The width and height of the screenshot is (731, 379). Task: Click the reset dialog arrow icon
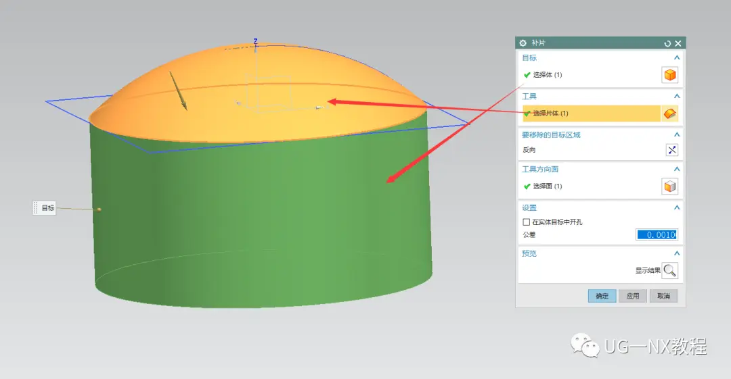(x=667, y=43)
